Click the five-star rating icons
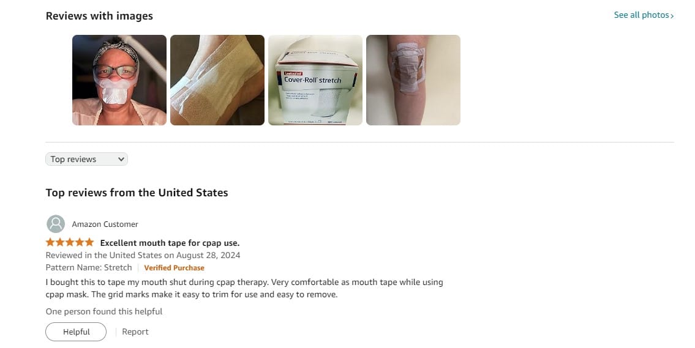The width and height of the screenshot is (695, 348). pos(70,242)
